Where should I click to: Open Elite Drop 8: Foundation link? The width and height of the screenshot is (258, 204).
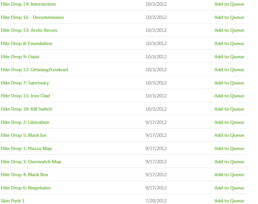click(x=26, y=43)
